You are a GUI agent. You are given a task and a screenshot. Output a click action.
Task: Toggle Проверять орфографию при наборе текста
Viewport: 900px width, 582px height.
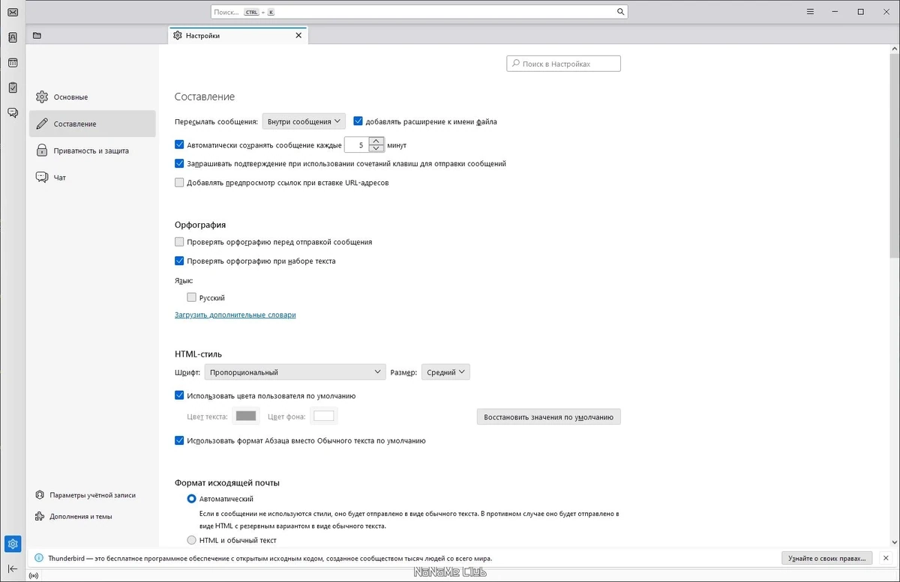pyautogui.click(x=179, y=261)
